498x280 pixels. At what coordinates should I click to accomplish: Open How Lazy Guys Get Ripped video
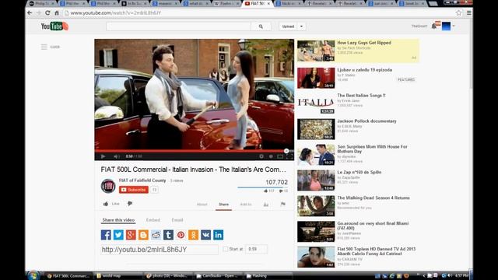[x=364, y=43]
